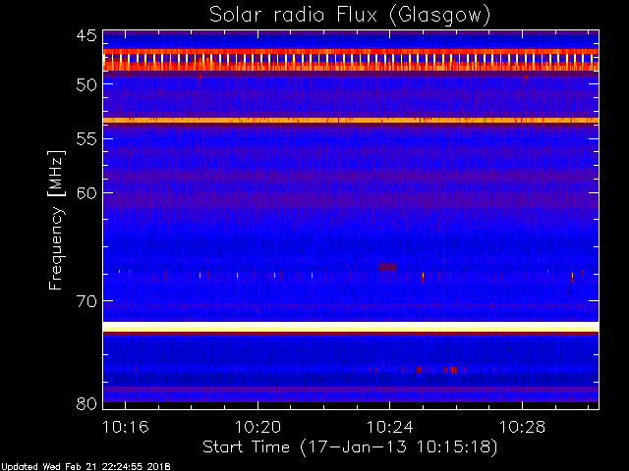Image resolution: width=629 pixels, height=471 pixels.
Task: Click the dark red blob near 10:24
Action: pos(388,266)
